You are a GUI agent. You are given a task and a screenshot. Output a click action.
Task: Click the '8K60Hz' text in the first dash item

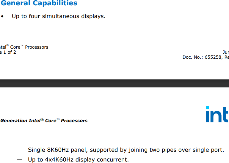click(x=58, y=150)
